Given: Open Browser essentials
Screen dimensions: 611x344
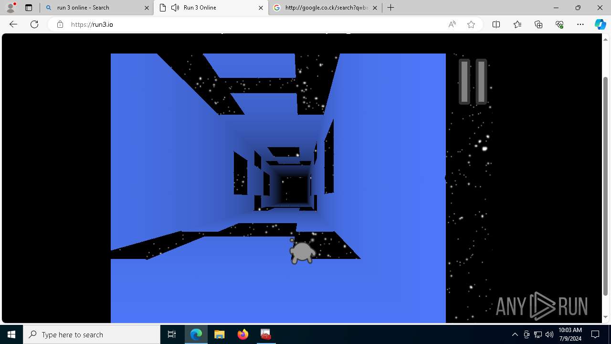Looking at the screenshot, I should coord(559,24).
